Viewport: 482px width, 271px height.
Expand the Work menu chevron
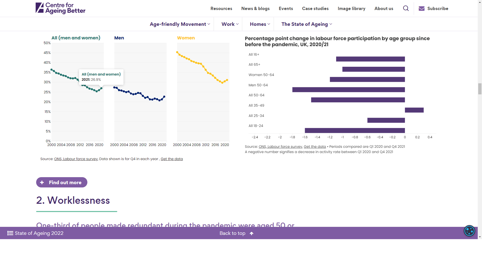point(237,24)
